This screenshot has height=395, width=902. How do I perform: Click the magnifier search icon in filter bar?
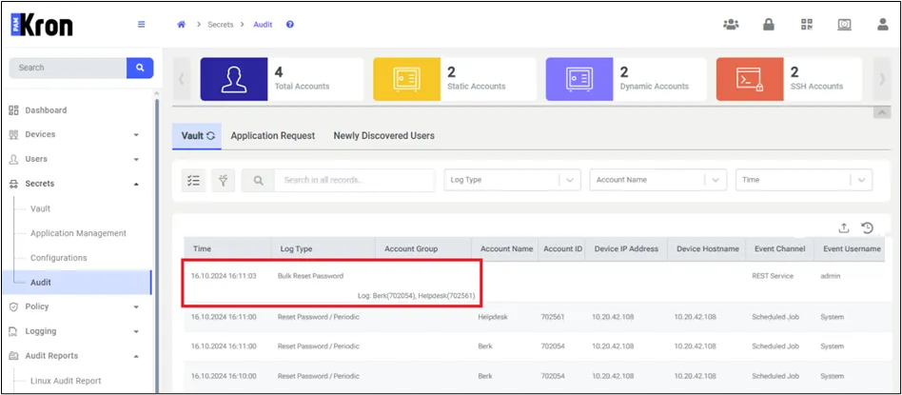[258, 180]
